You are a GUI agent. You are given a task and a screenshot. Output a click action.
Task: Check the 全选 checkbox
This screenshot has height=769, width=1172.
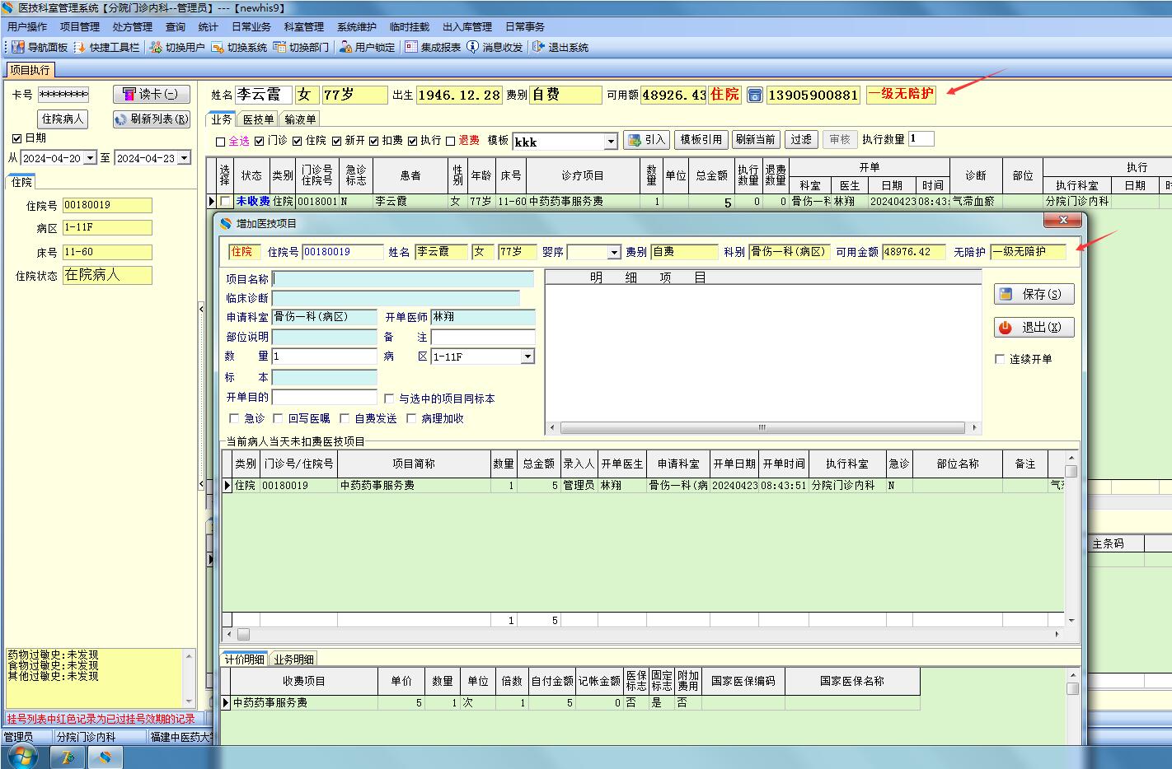point(220,142)
